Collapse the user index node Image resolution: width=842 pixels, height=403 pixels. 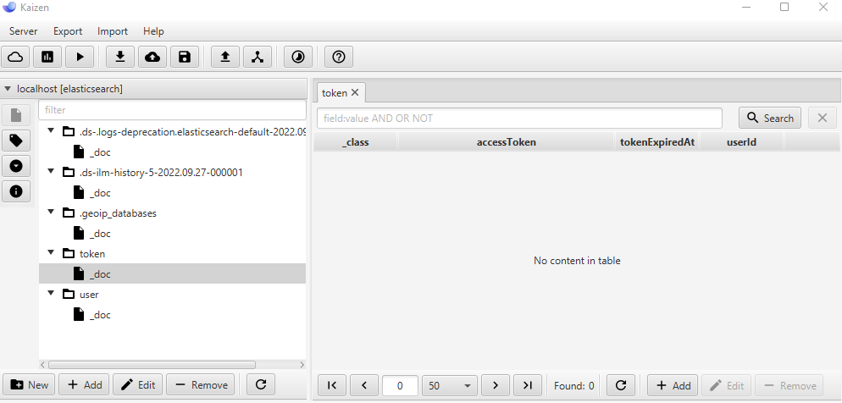tap(51, 294)
